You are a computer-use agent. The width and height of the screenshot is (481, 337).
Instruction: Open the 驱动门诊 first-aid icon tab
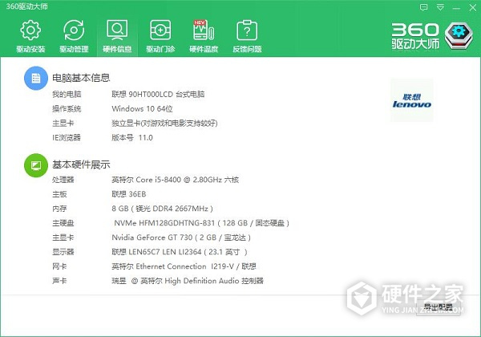pyautogui.click(x=160, y=36)
